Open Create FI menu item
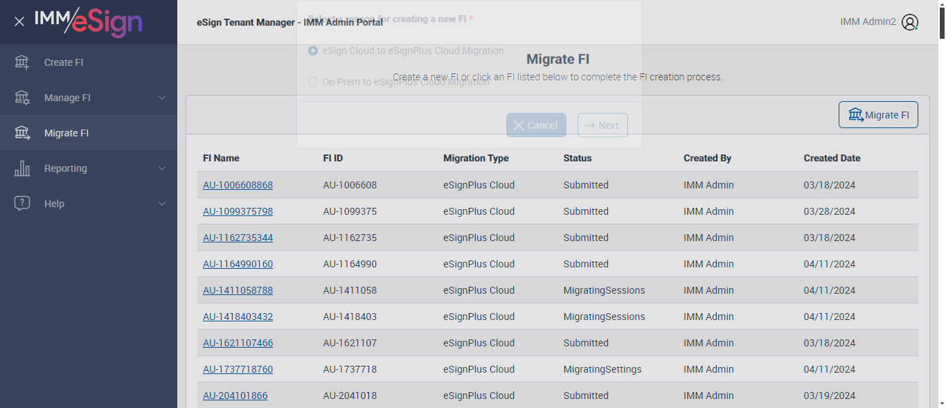 click(x=89, y=62)
